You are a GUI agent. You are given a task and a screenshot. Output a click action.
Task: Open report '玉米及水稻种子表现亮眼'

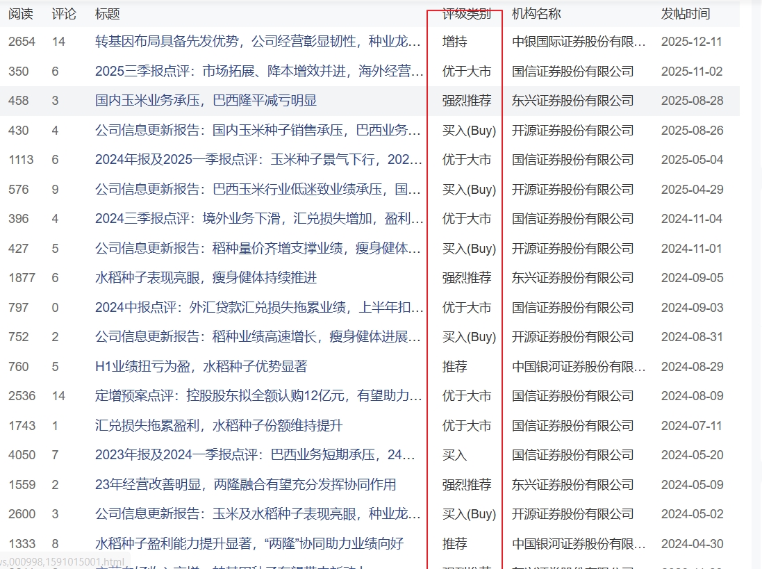258,514
